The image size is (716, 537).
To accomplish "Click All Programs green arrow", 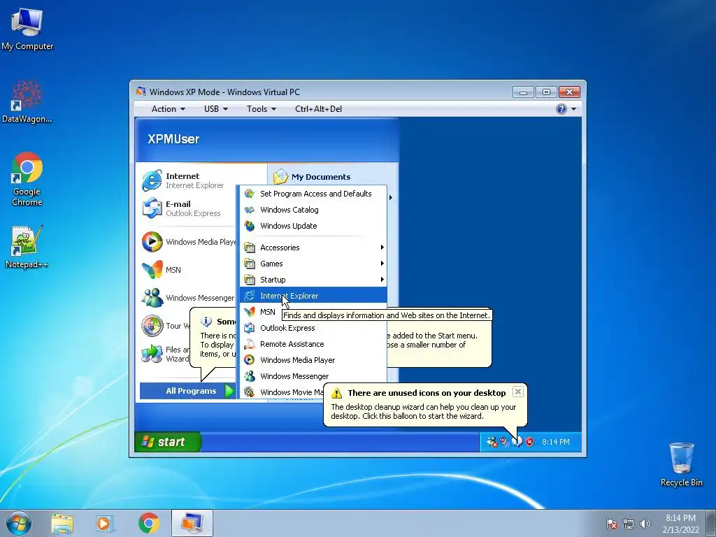I will coord(229,391).
